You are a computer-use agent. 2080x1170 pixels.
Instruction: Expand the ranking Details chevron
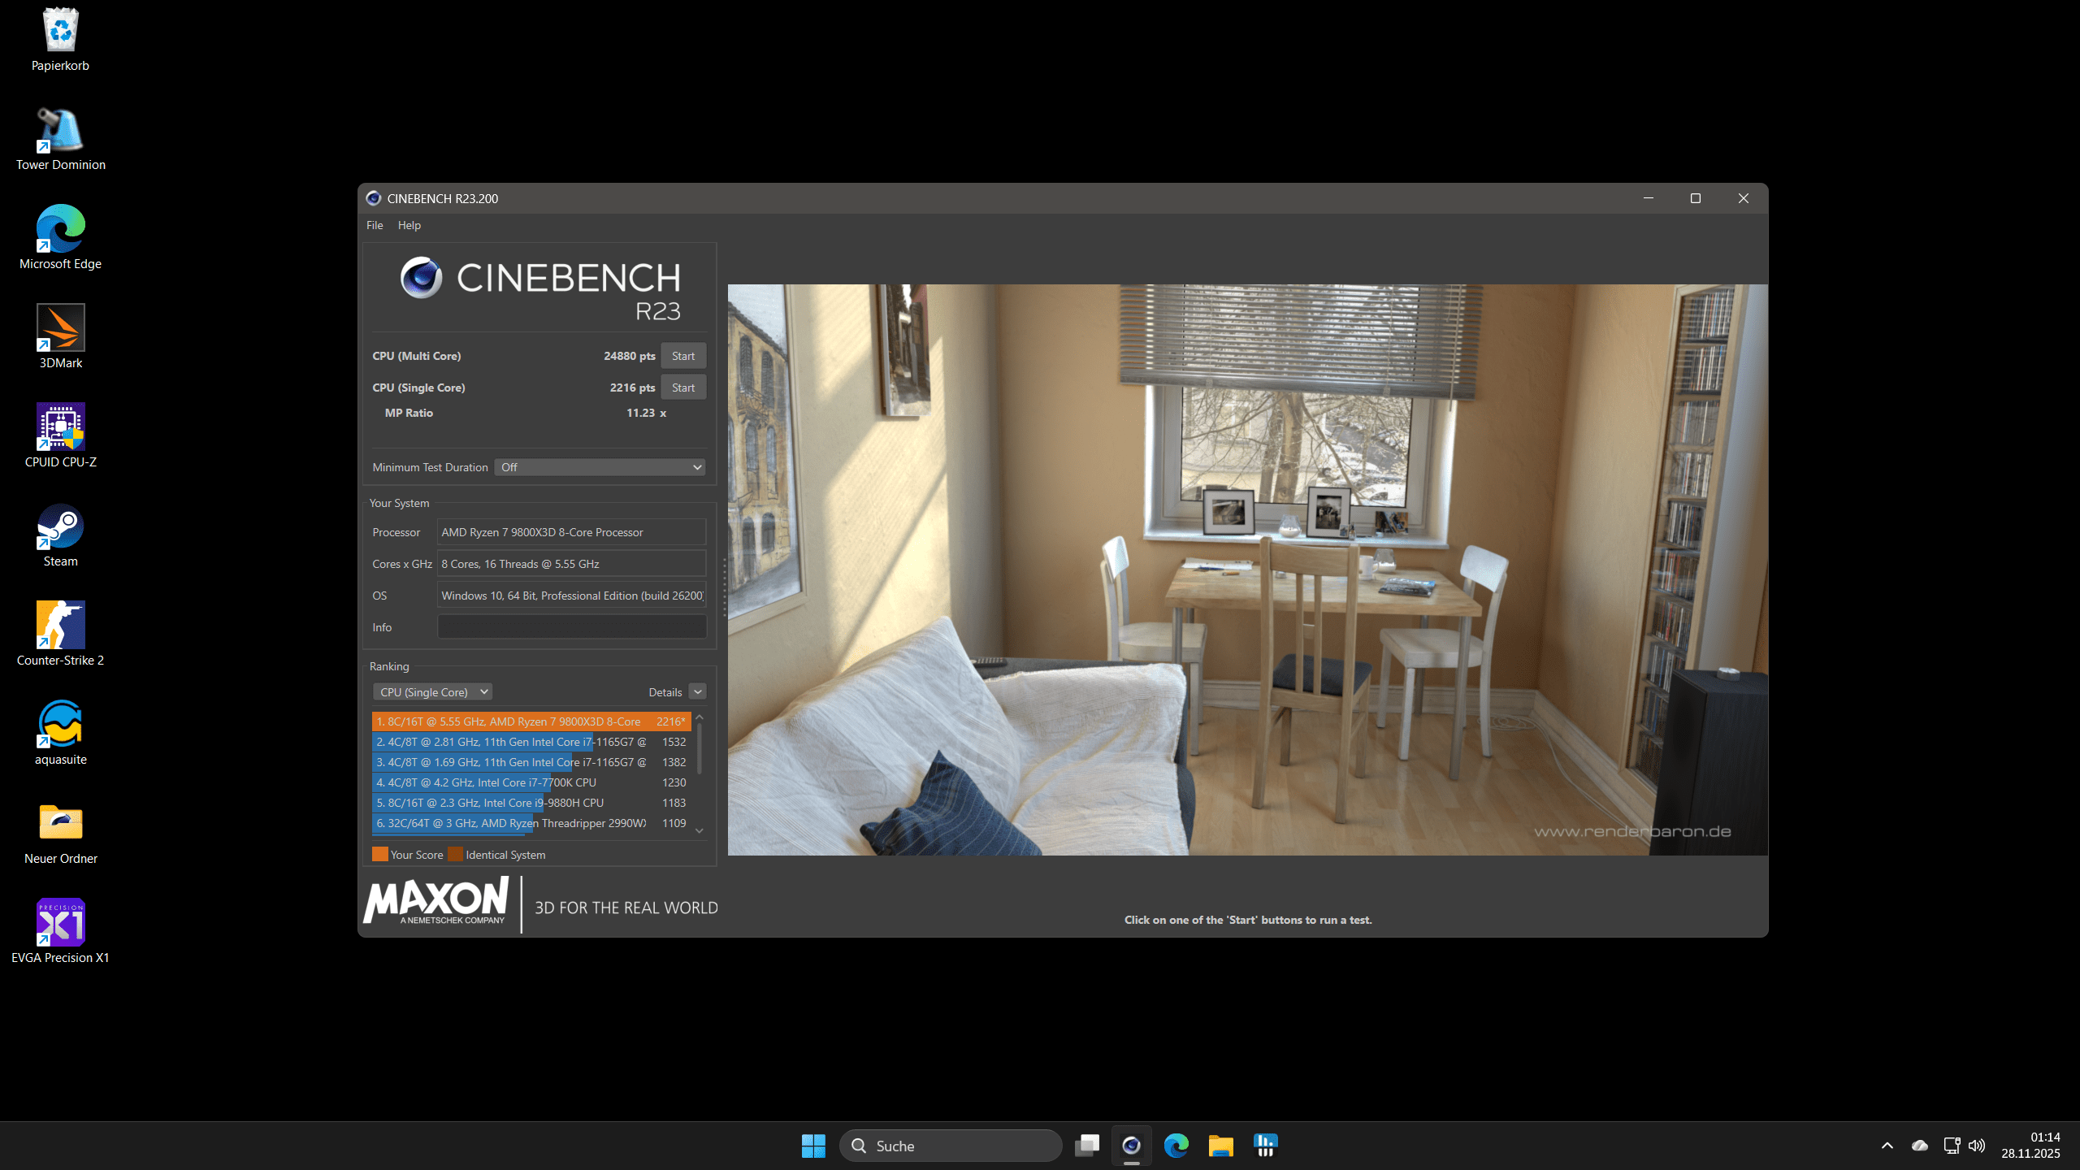697,692
